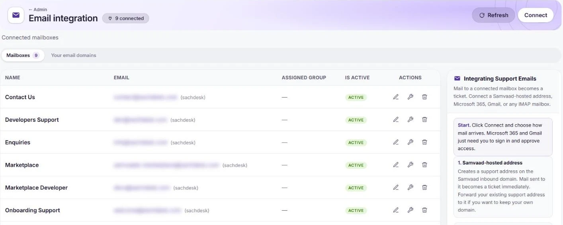The width and height of the screenshot is (563, 225).
Task: Click the 9 connected badge
Action: (x=126, y=18)
